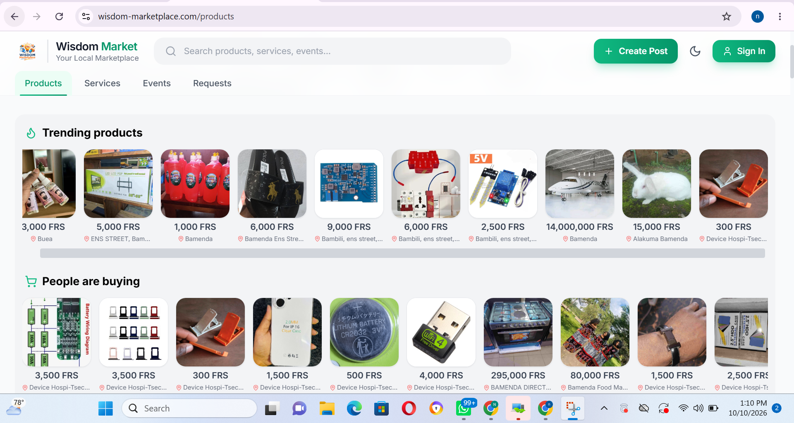Reload the page in the browser
794x423 pixels.
point(59,17)
